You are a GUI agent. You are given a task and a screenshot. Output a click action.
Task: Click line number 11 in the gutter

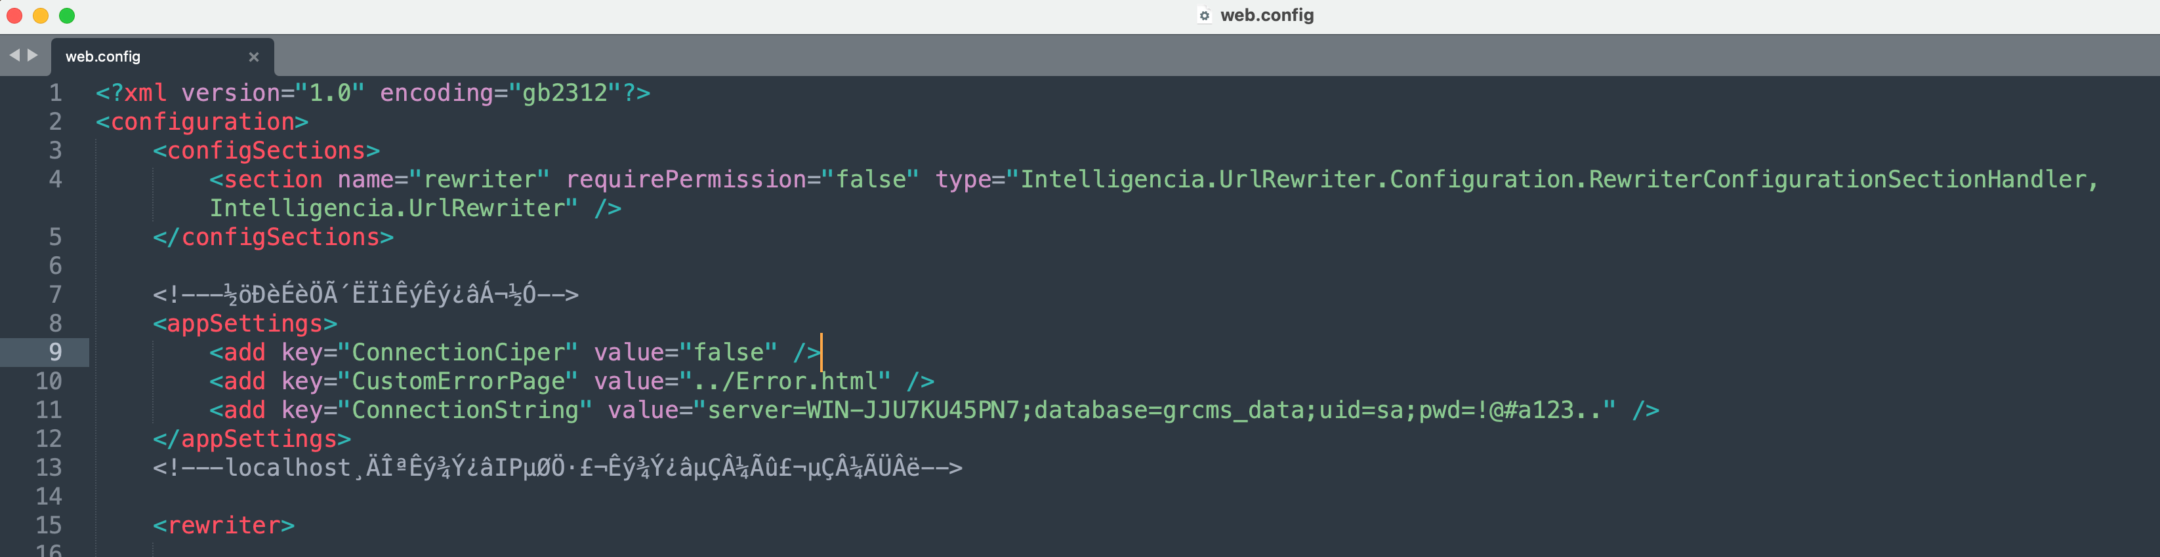click(49, 410)
